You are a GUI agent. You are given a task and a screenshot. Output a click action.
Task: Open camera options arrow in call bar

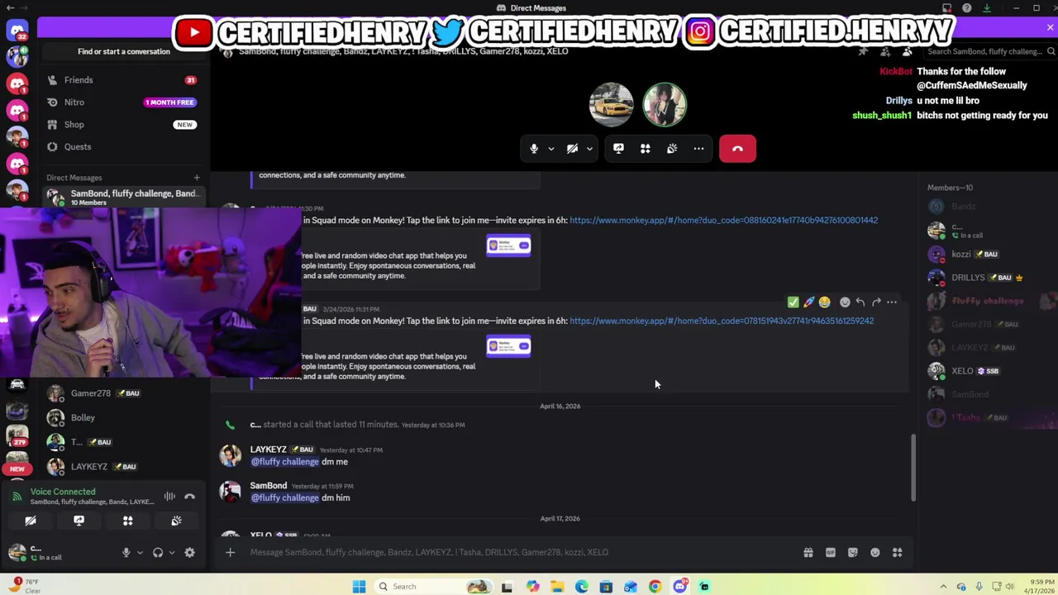[589, 150]
